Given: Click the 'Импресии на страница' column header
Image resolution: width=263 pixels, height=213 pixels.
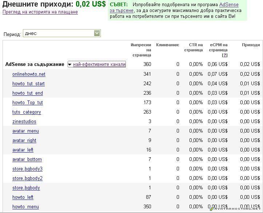Looking at the screenshot, I should click(x=141, y=50).
